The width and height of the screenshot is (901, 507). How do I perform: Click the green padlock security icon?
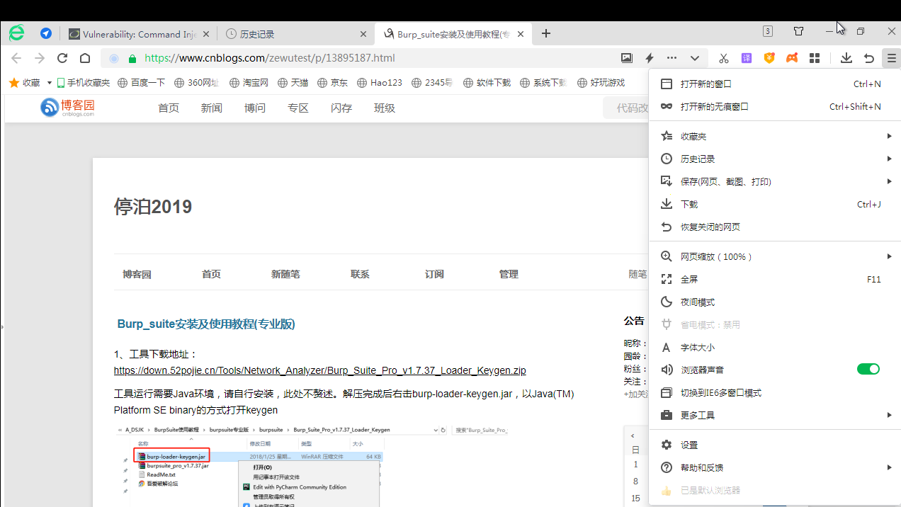[132, 58]
